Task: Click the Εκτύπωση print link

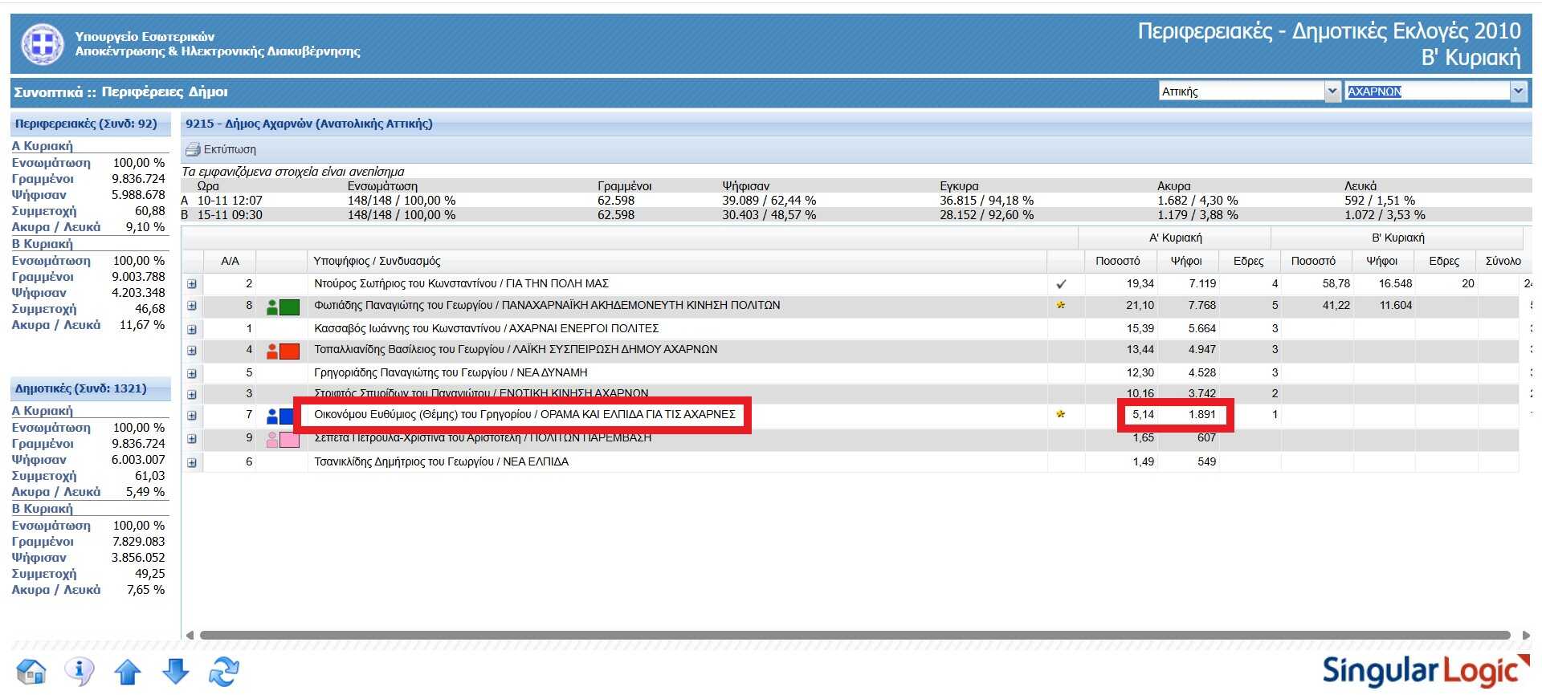Action: (x=230, y=149)
